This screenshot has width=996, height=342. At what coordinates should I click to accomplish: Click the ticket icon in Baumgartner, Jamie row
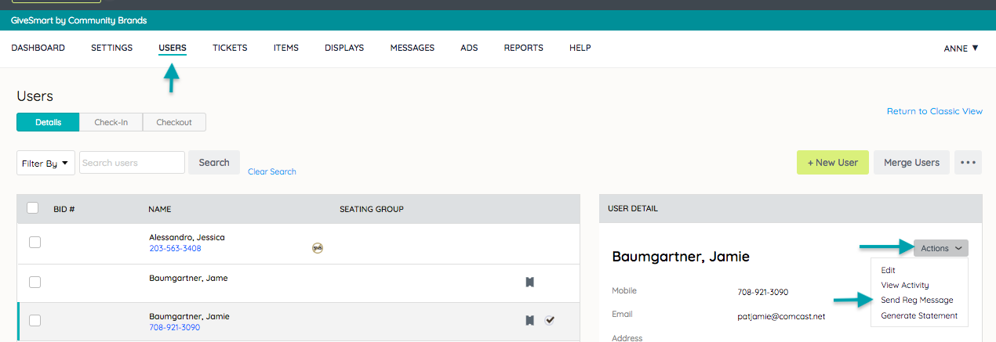pyautogui.click(x=530, y=320)
